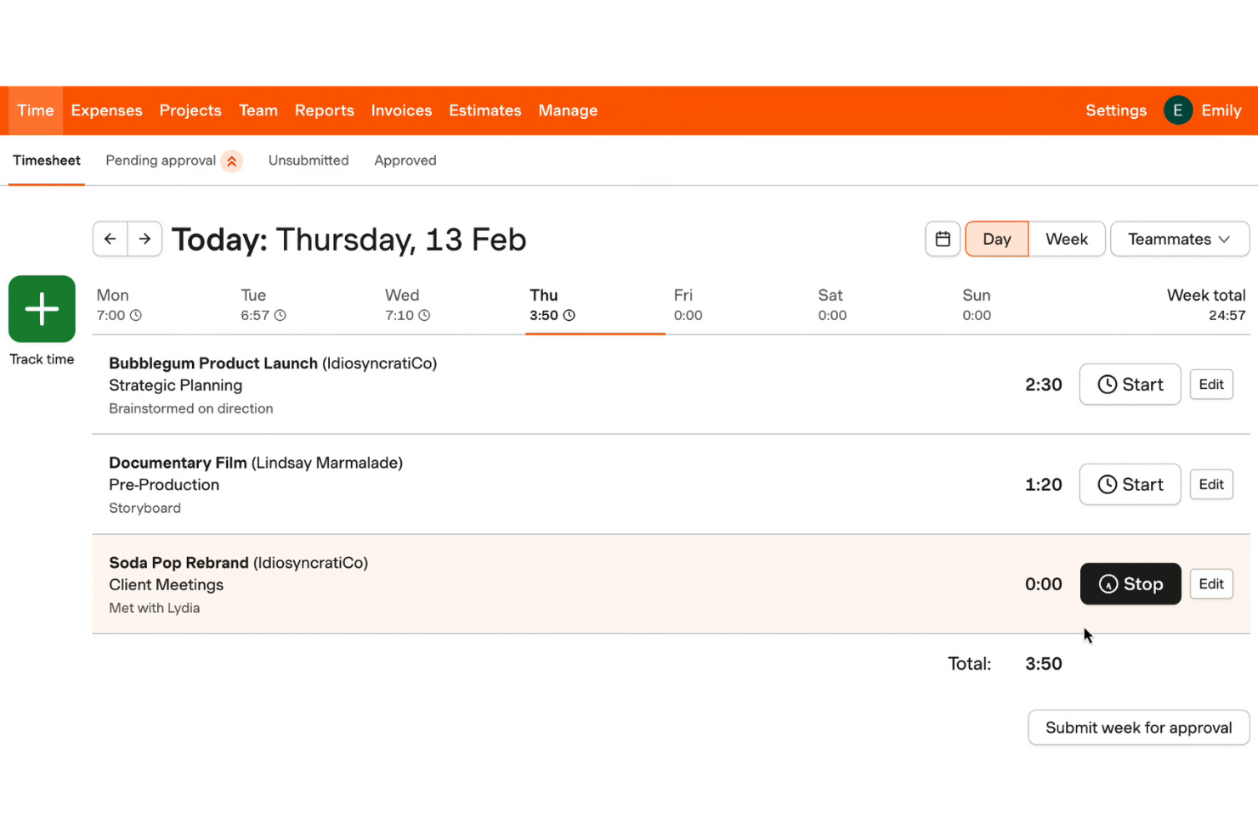Edit the Soda Pop Rebrand entry

tap(1211, 583)
